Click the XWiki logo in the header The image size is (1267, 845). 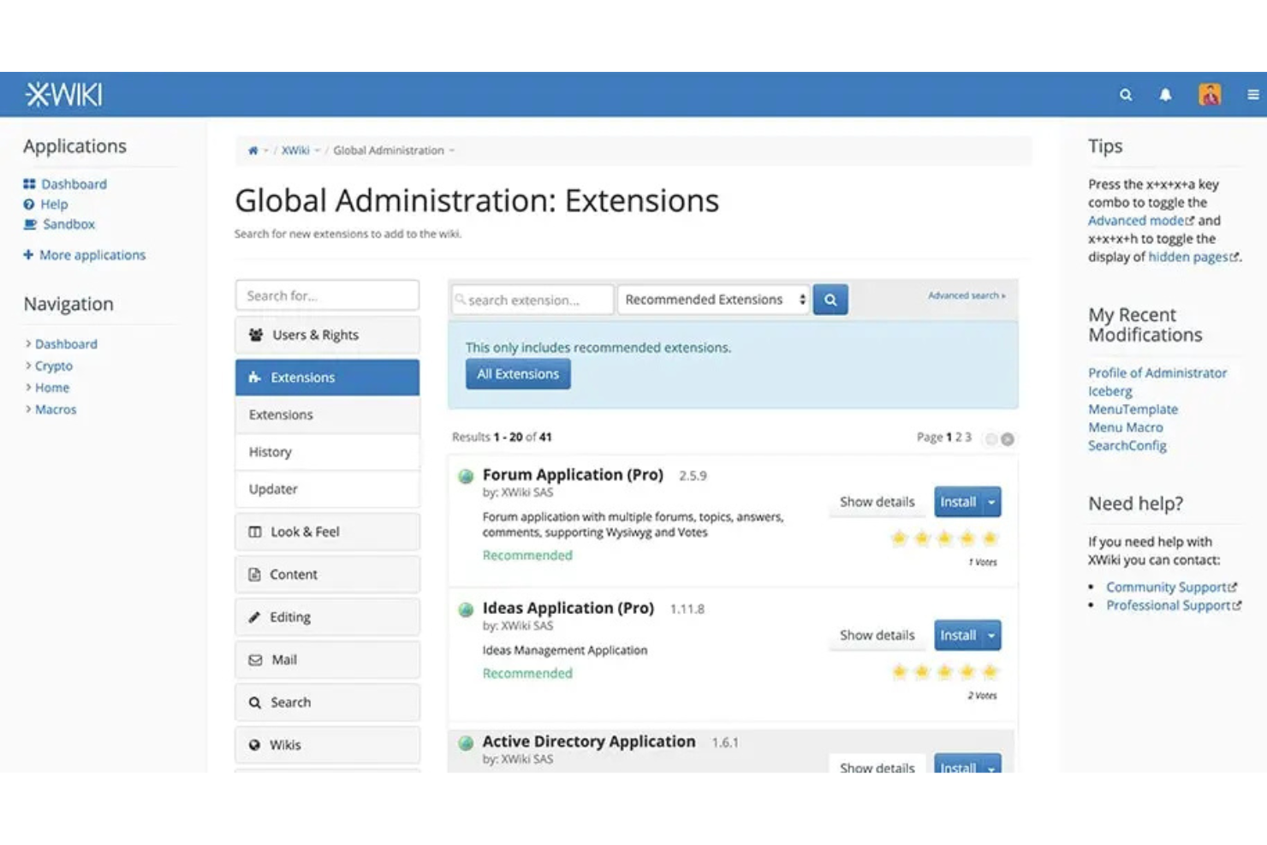click(64, 94)
